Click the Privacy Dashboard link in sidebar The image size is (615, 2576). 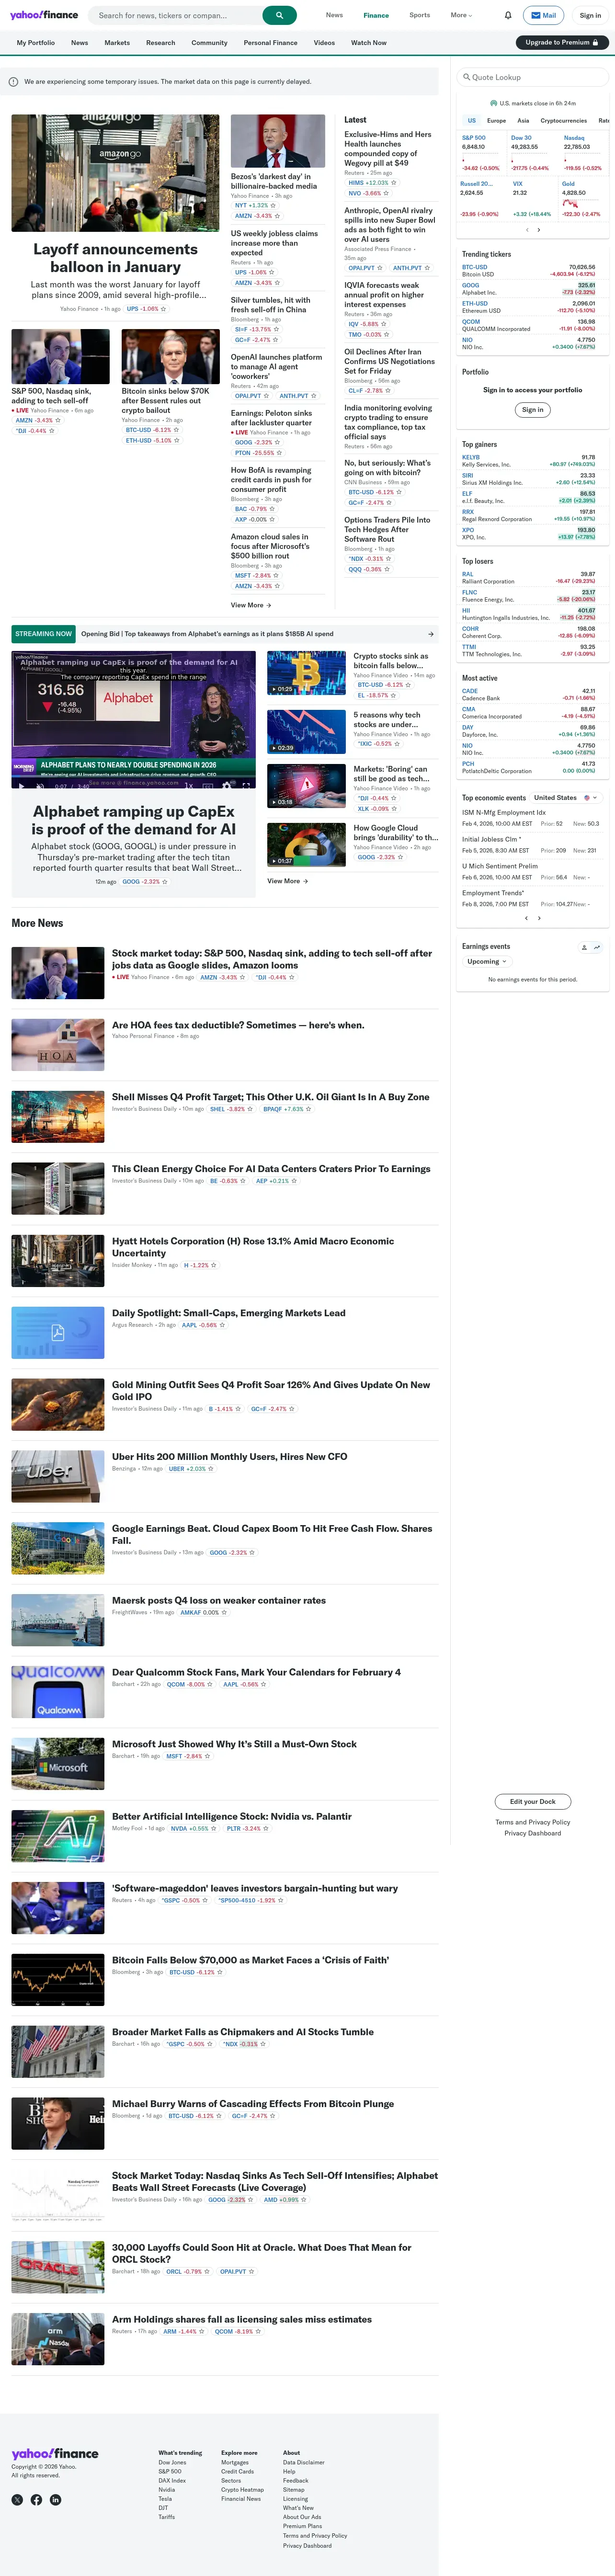click(x=533, y=1833)
